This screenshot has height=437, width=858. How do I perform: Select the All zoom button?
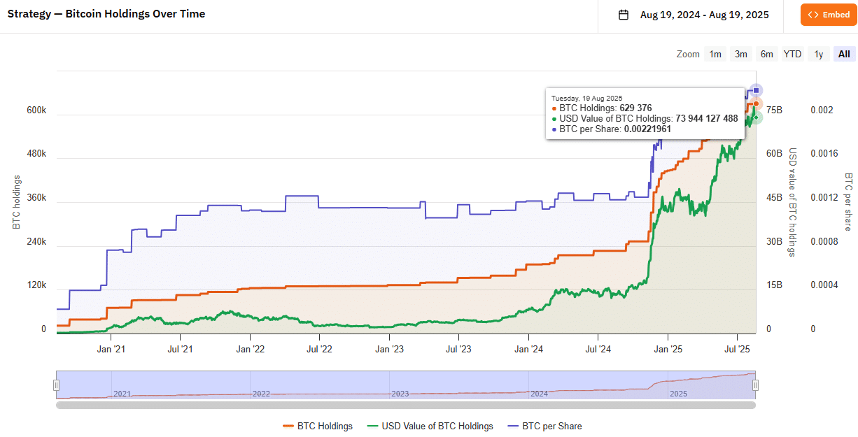point(844,54)
